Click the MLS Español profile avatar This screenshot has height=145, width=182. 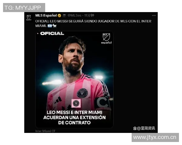tap(29, 18)
